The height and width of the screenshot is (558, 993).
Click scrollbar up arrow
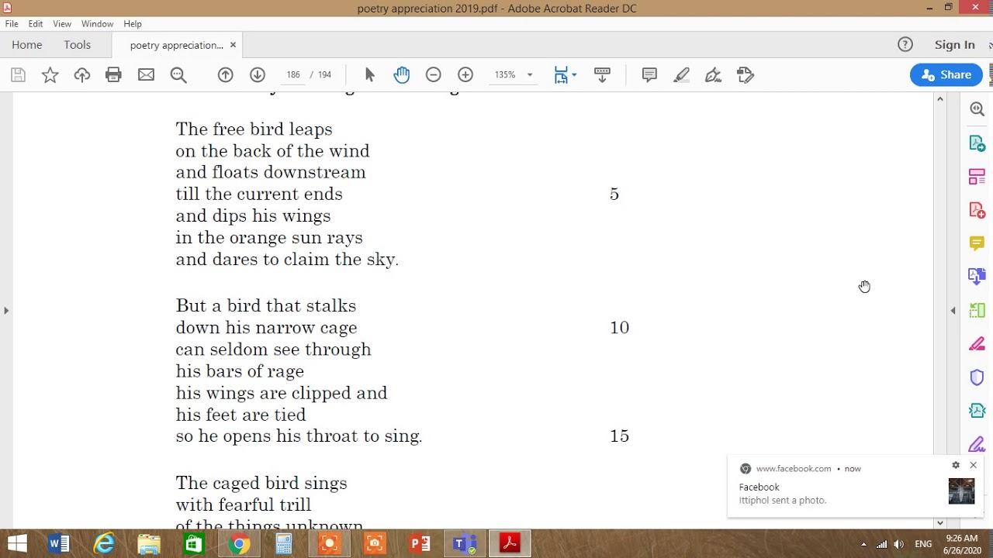coord(940,99)
